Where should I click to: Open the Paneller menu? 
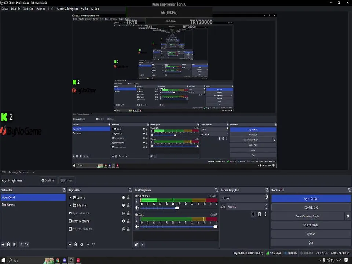click(x=41, y=9)
